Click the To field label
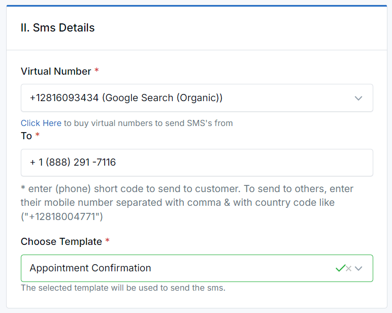The height and width of the screenshot is (313, 392). (26, 136)
